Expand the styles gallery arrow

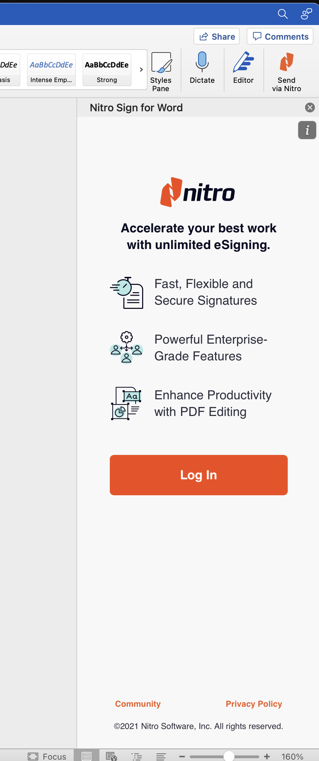pyautogui.click(x=141, y=70)
